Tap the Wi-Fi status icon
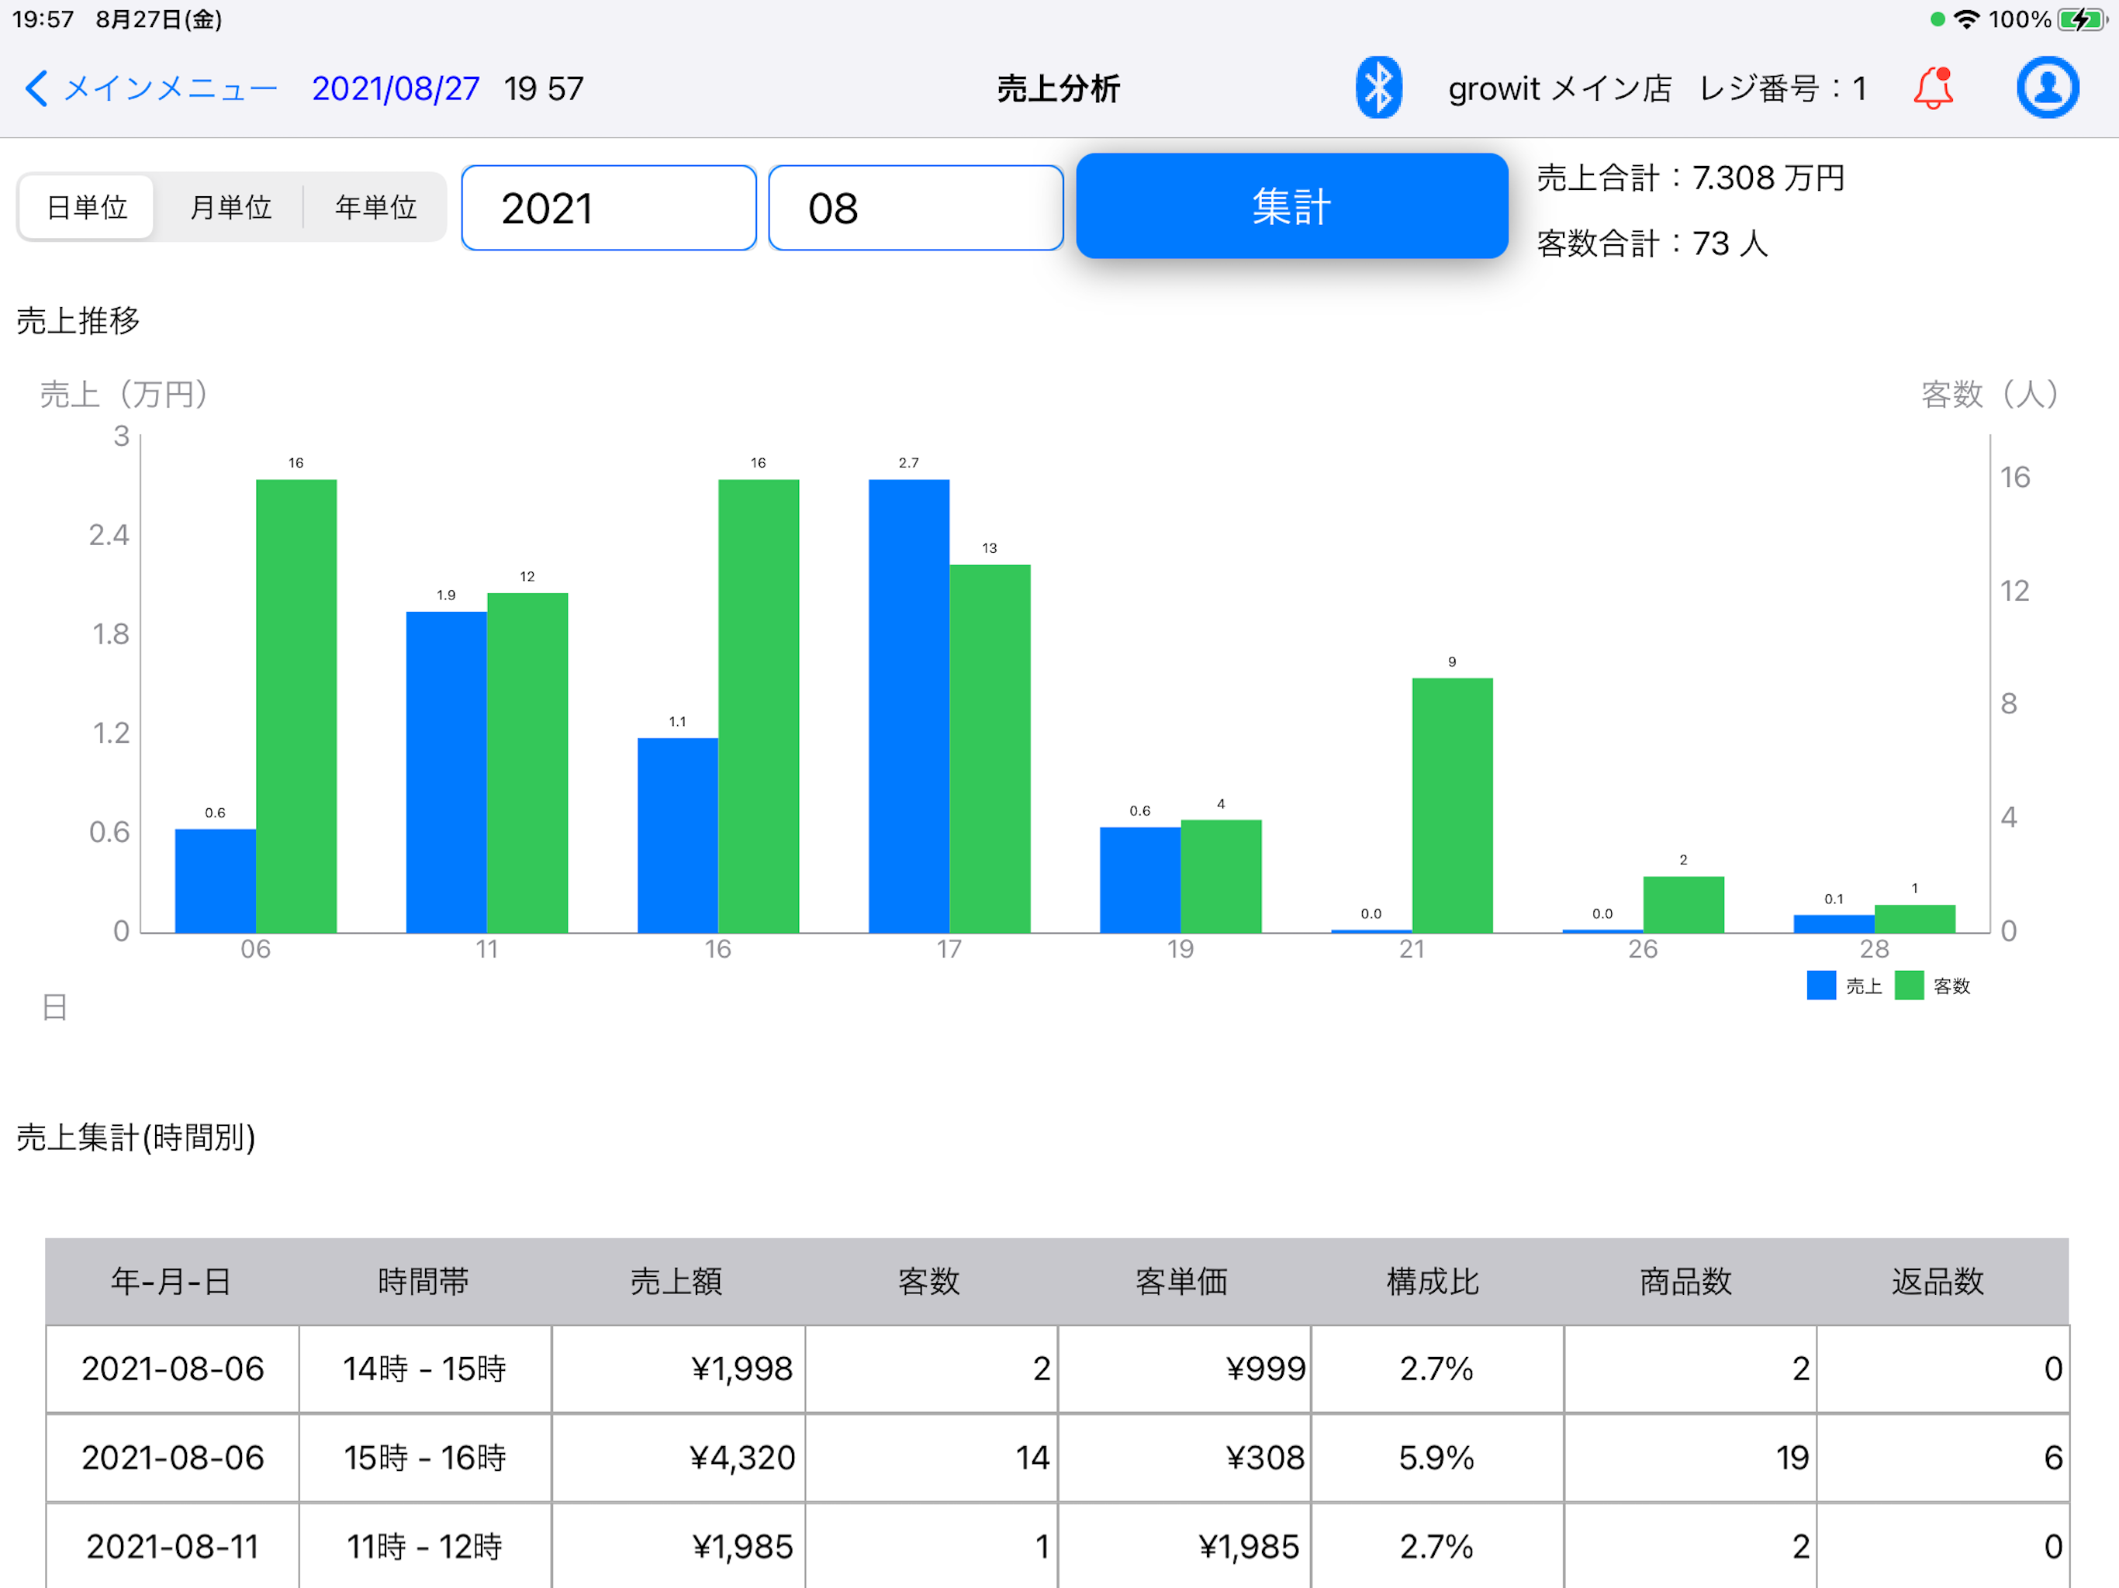2119x1588 pixels. pos(1965,19)
